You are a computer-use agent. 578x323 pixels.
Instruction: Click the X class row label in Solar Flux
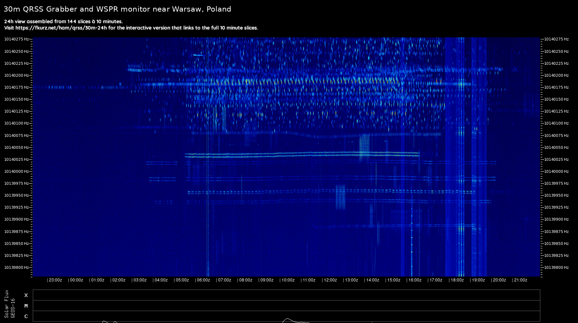tap(26, 295)
